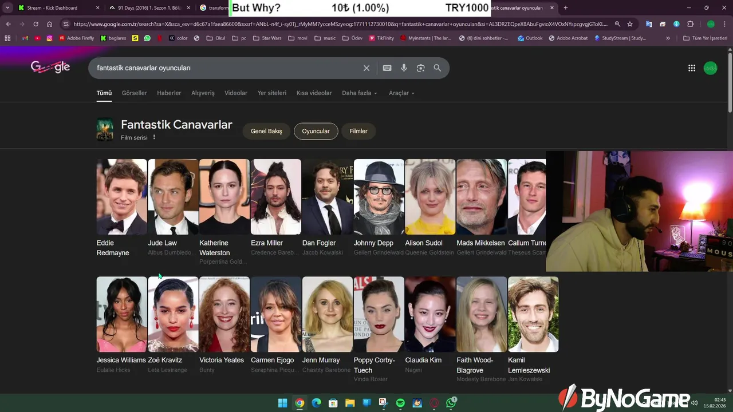The height and width of the screenshot is (412, 733).
Task: Go to Google home via the logo
Action: (x=50, y=67)
